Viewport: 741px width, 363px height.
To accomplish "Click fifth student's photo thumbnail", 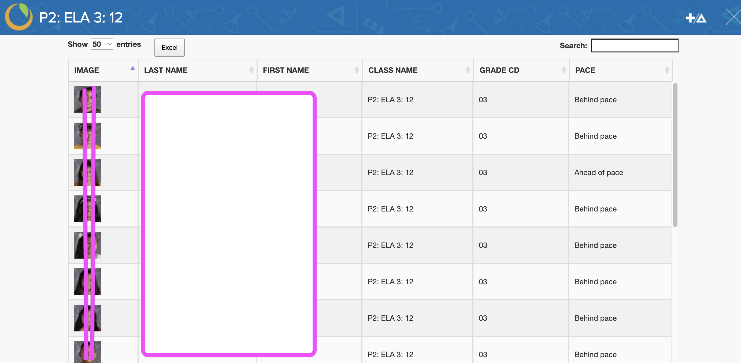I will tap(87, 245).
